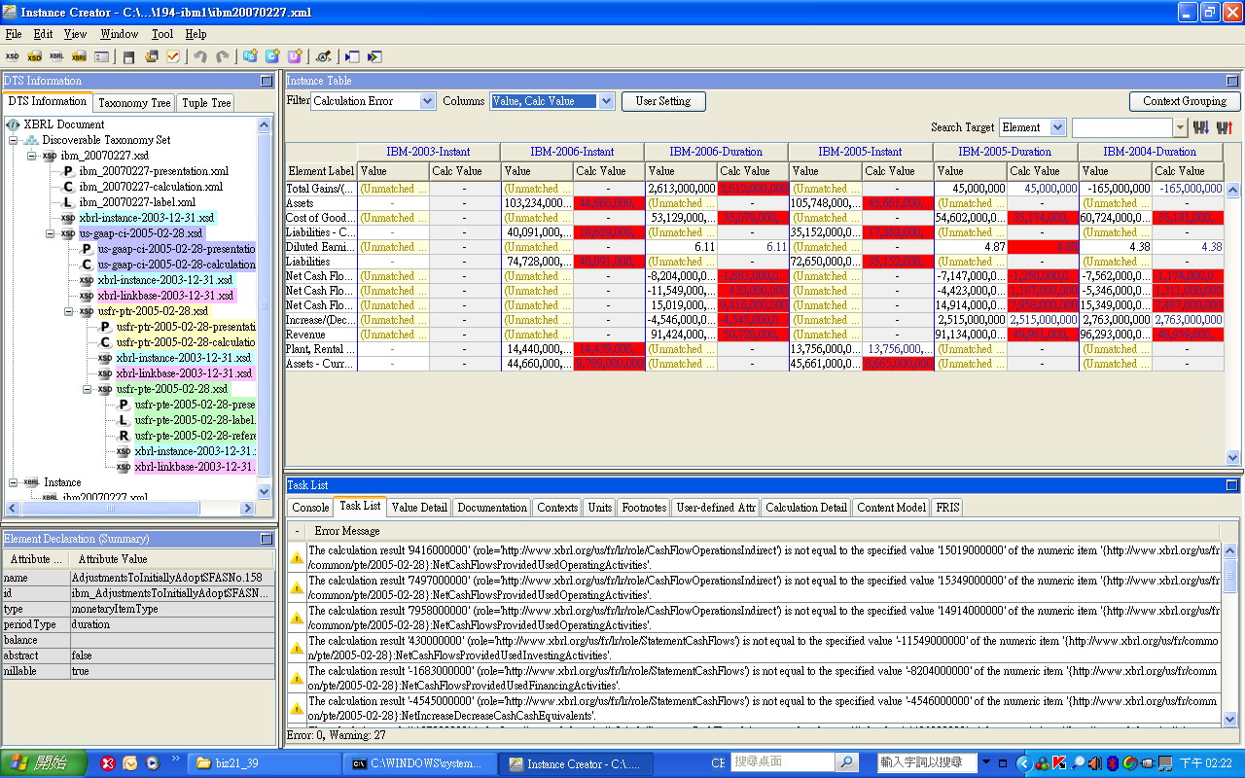Open the Tool menu
This screenshot has width=1245, height=778.
coord(162,34)
